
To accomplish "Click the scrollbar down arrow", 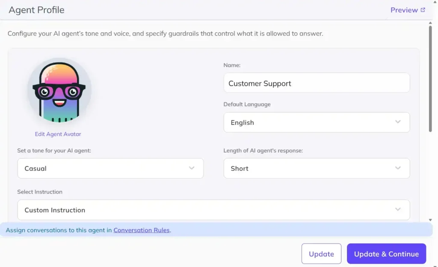I will coord(430,220).
